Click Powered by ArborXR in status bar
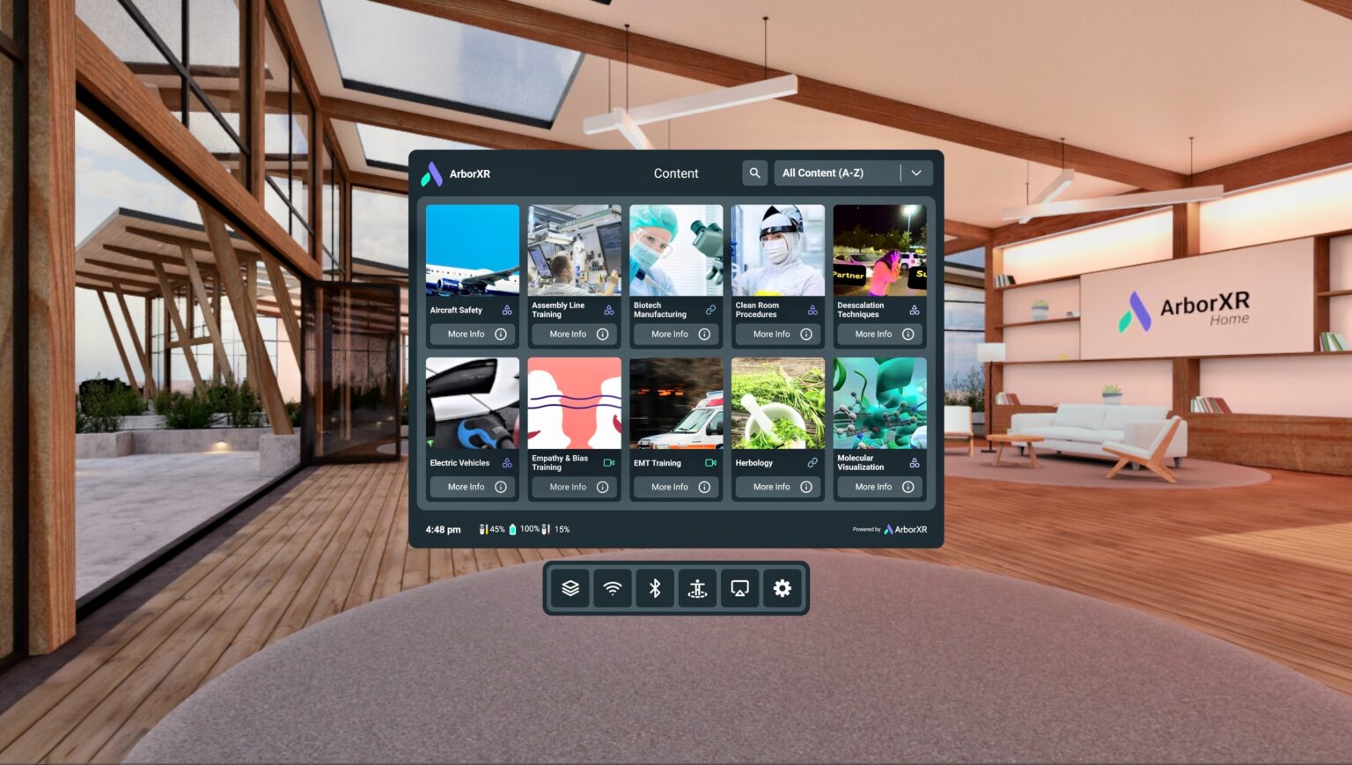 click(889, 529)
